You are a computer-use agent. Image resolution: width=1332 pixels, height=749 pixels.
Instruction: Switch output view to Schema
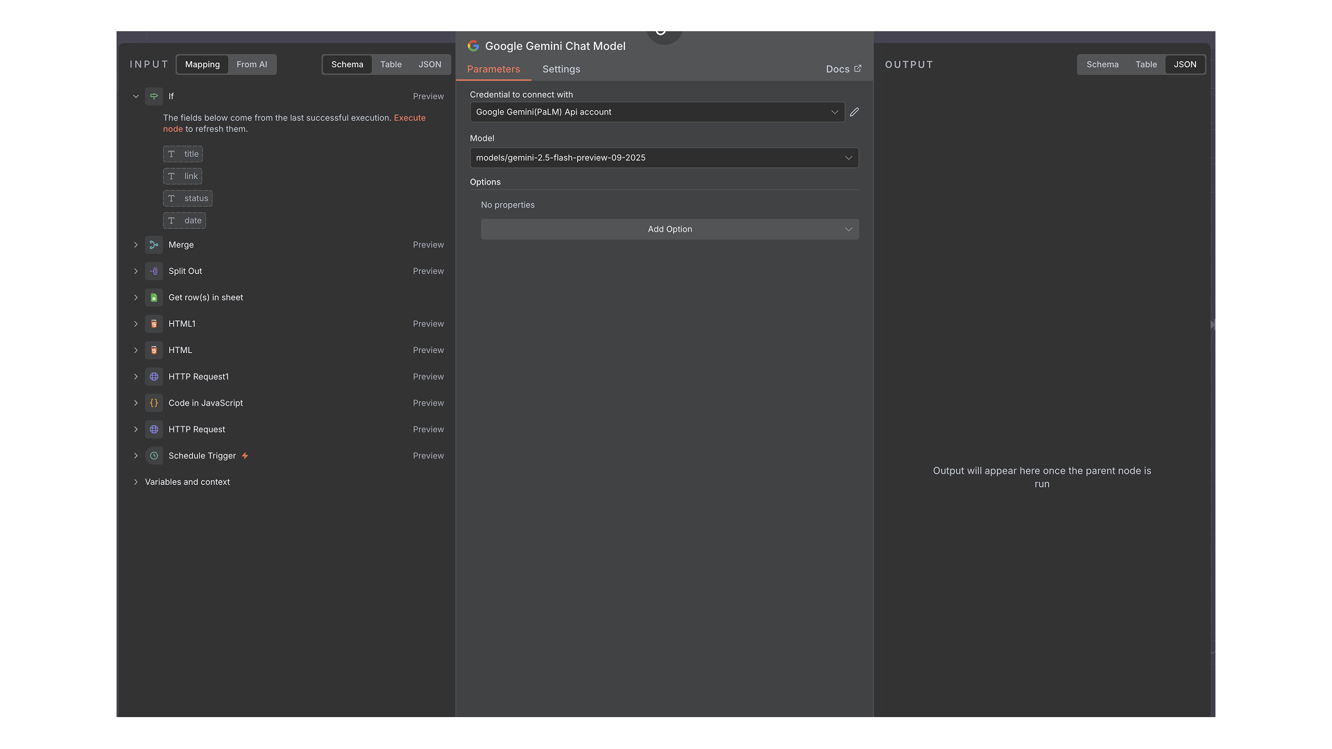(x=1102, y=64)
